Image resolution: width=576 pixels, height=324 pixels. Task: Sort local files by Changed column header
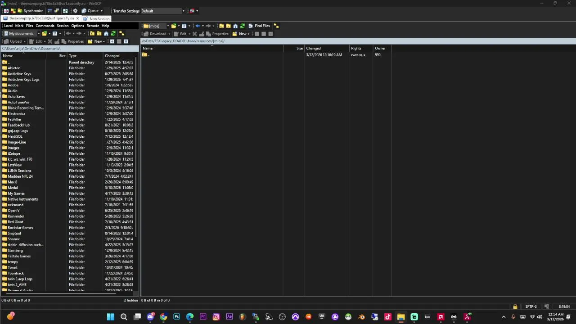click(x=120, y=56)
